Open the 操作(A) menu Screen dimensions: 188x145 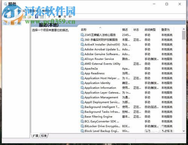(x=21, y=11)
